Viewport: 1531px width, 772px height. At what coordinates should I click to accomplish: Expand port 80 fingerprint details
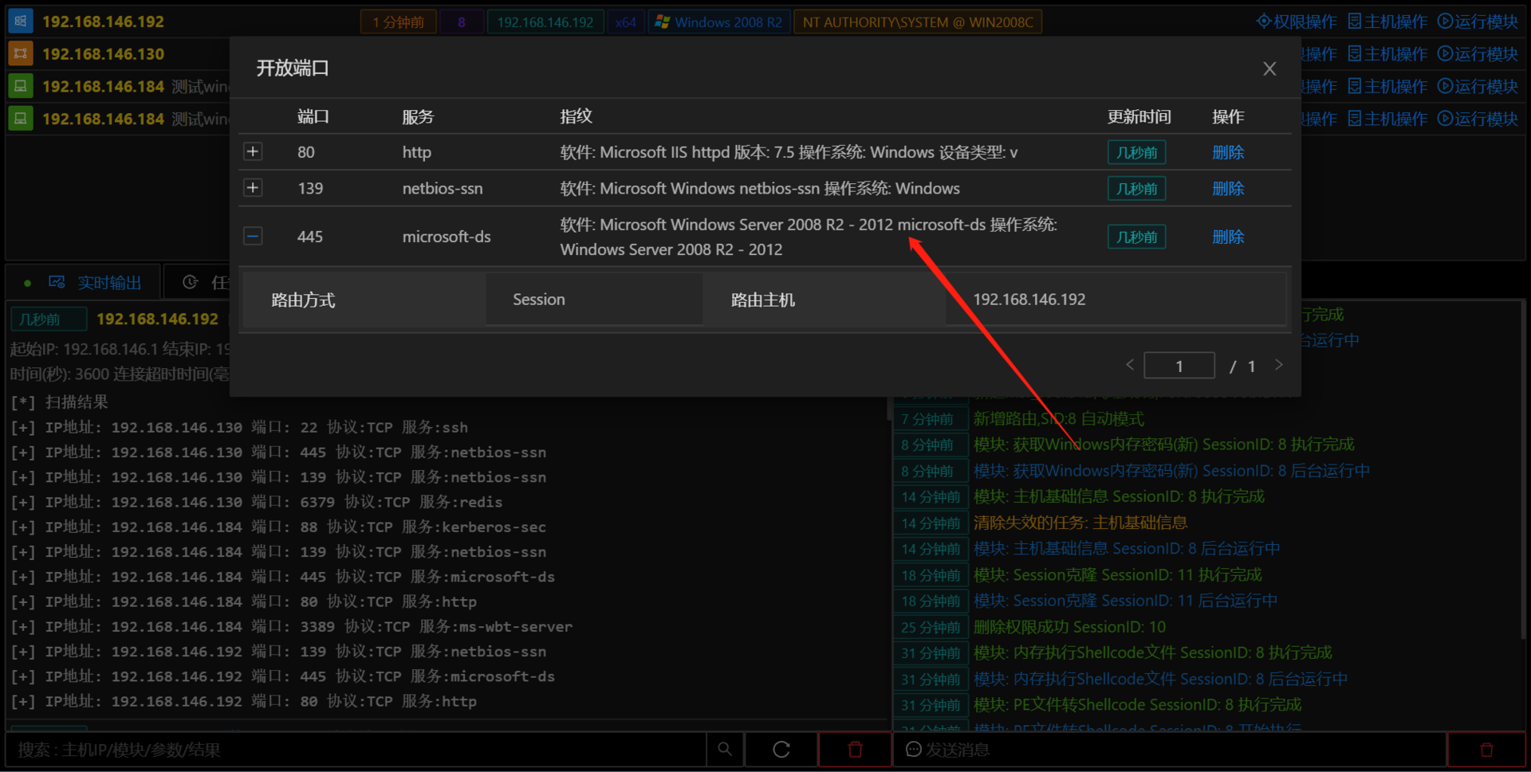(253, 151)
